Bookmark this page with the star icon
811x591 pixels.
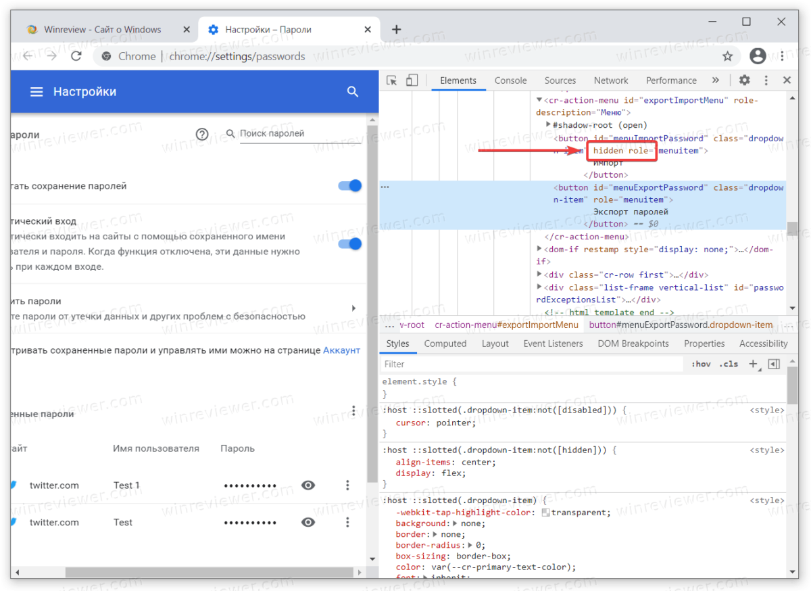click(x=727, y=56)
